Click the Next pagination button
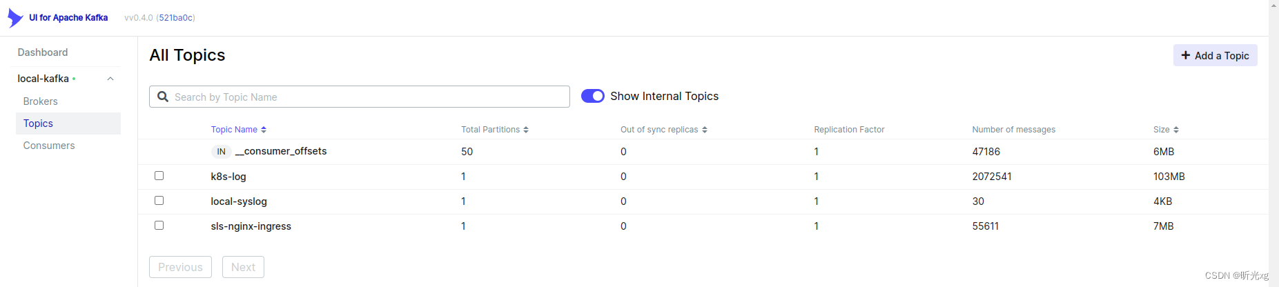The width and height of the screenshot is (1279, 287). coord(243,267)
